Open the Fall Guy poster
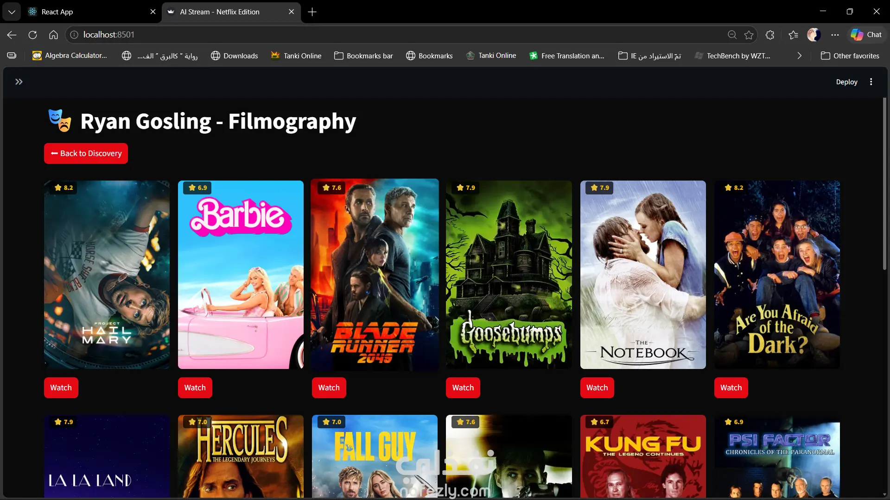This screenshot has width=890, height=500. (375, 456)
